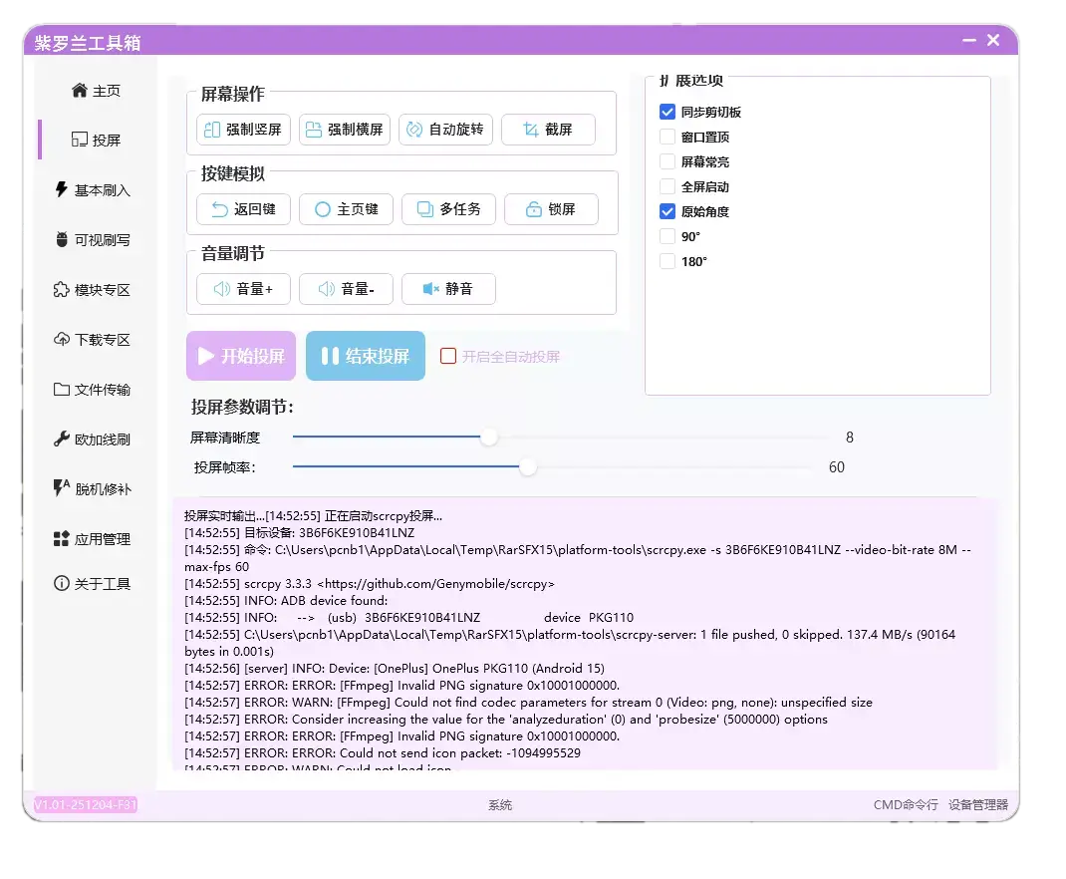This screenshot has width=1066, height=879.
Task: Disable the 同步剪切板 clipboard sync checkbox
Action: [x=666, y=112]
